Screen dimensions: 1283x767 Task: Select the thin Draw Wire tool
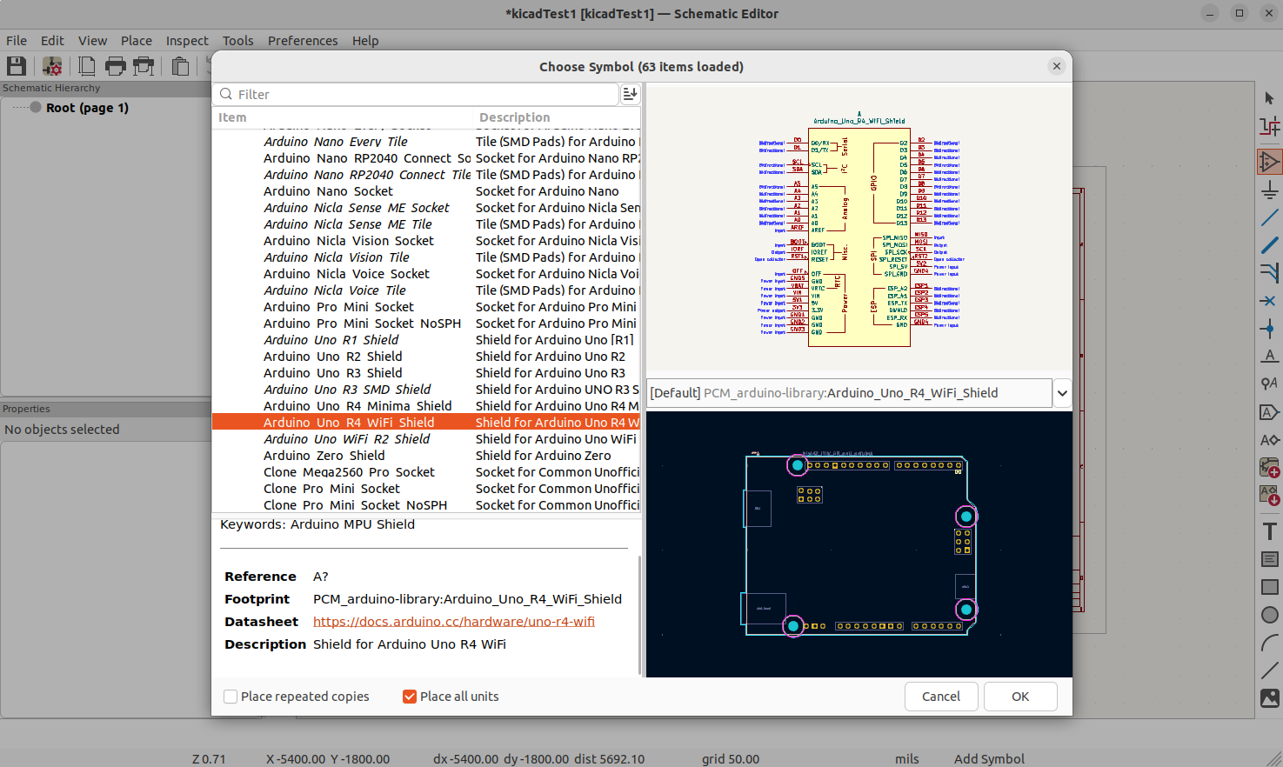1270,217
